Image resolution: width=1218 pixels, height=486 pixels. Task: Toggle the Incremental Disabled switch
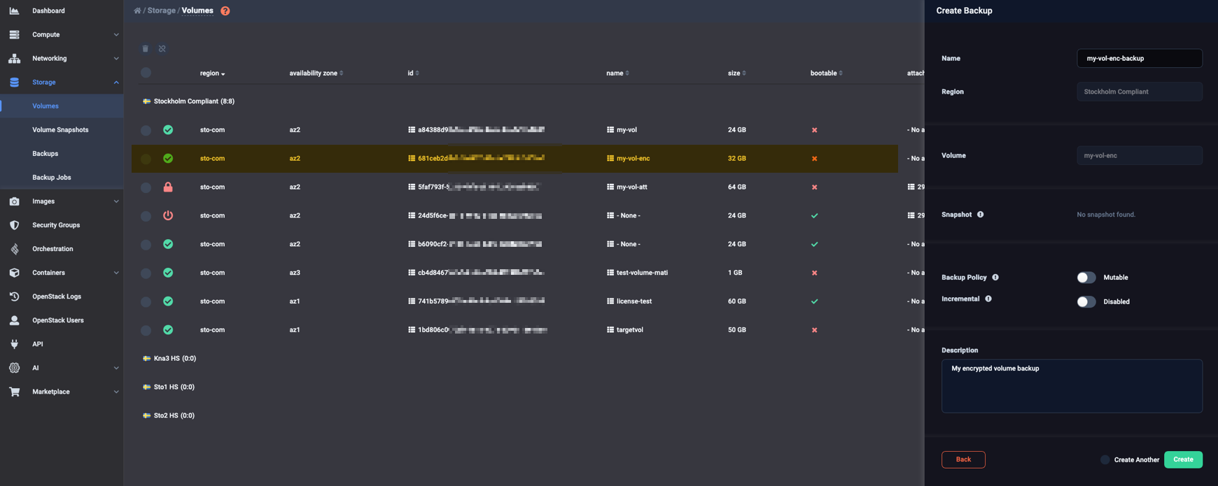tap(1086, 301)
